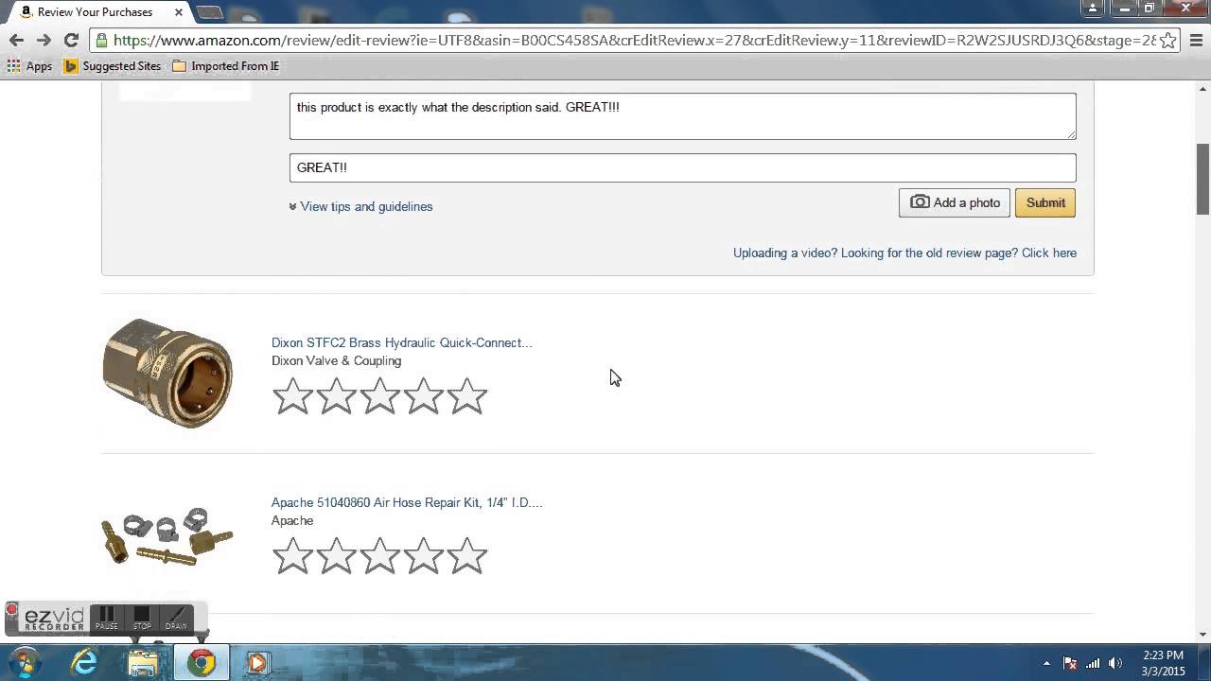Bookmark page with the star icon

pyautogui.click(x=1168, y=40)
